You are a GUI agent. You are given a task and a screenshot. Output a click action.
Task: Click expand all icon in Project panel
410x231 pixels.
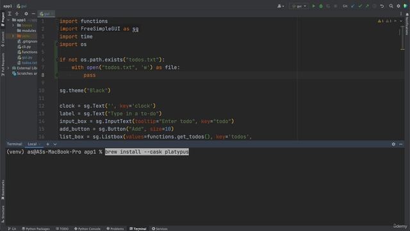(x=10, y=13)
